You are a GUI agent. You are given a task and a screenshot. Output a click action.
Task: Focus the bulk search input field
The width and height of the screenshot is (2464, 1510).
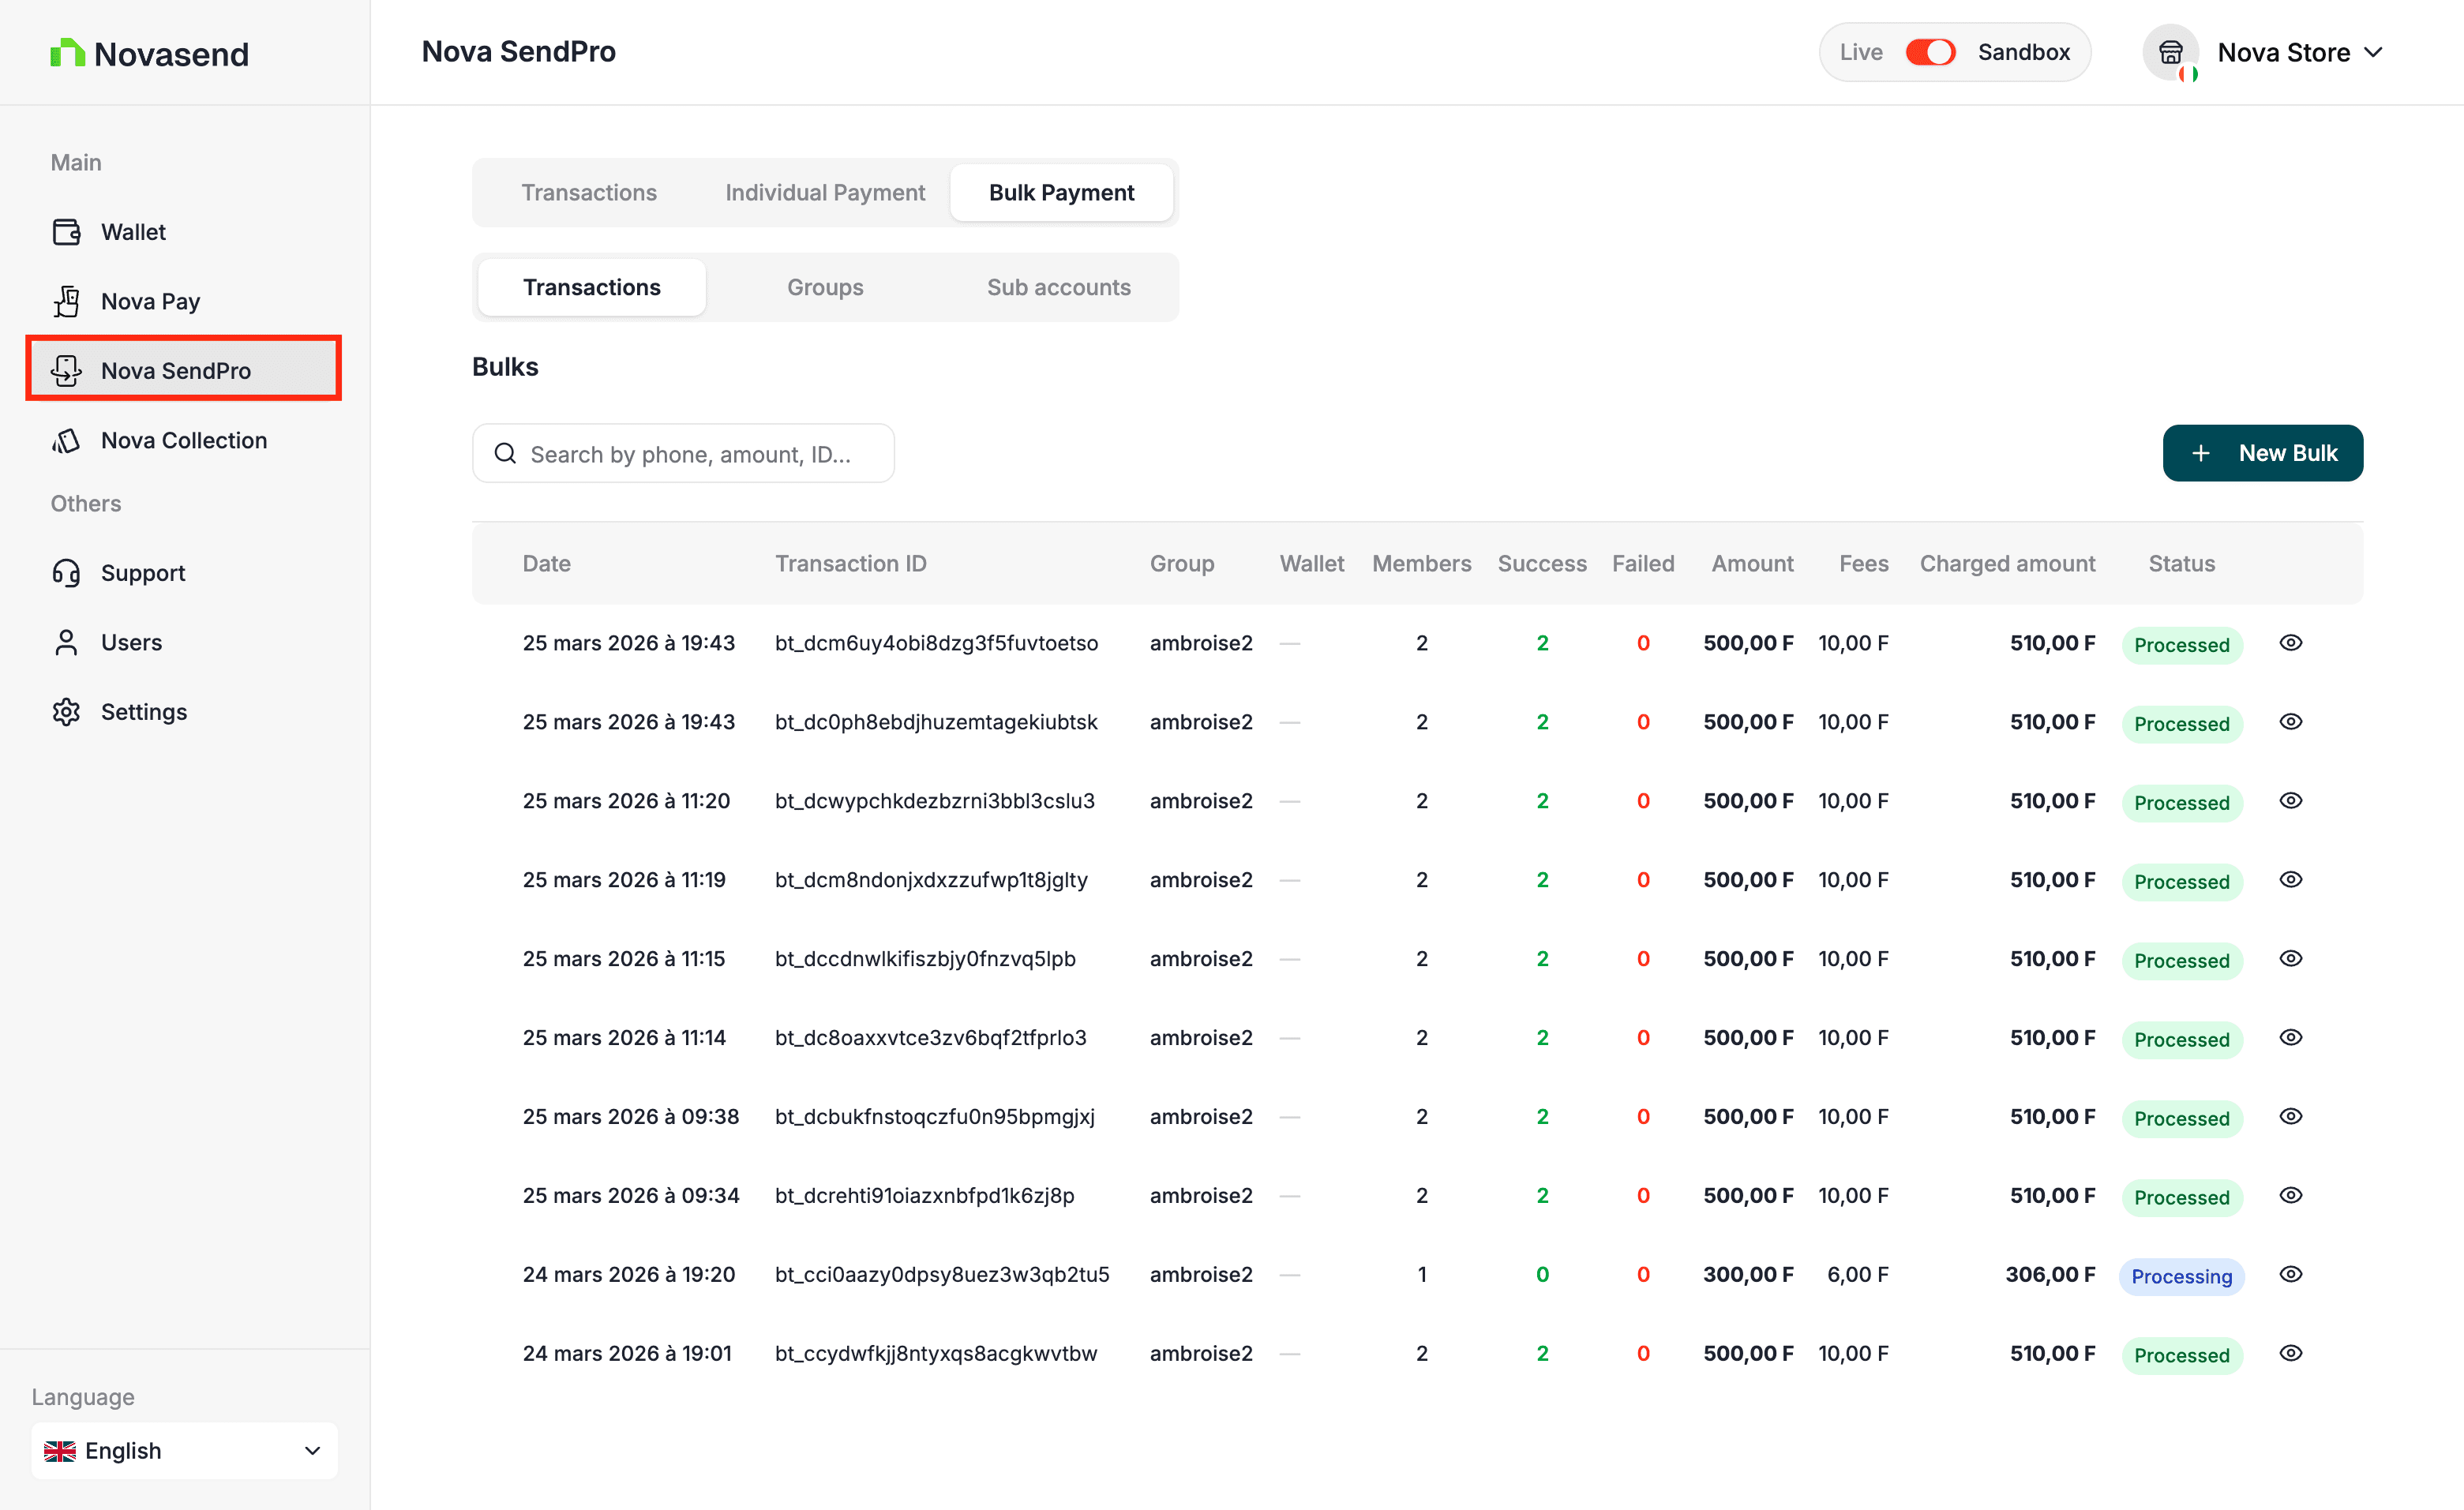pyautogui.click(x=683, y=453)
